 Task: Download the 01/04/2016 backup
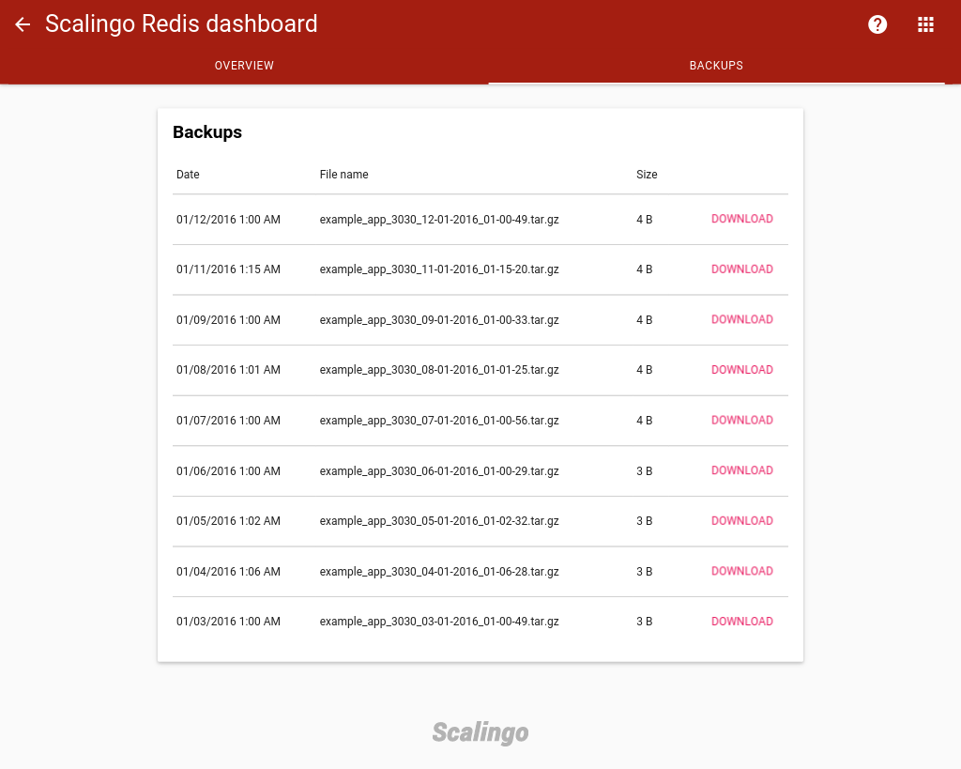741,571
